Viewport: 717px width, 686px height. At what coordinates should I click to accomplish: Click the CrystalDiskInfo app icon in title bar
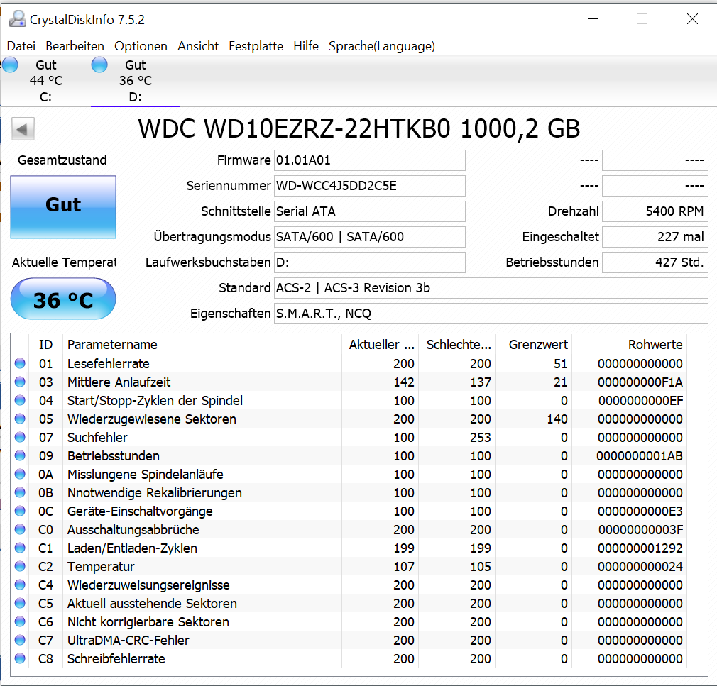point(18,18)
